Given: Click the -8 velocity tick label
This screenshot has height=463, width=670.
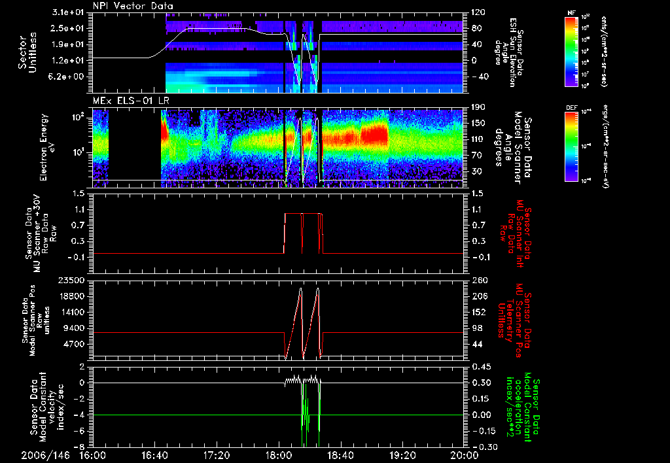Looking at the screenshot, I should click(80, 447).
